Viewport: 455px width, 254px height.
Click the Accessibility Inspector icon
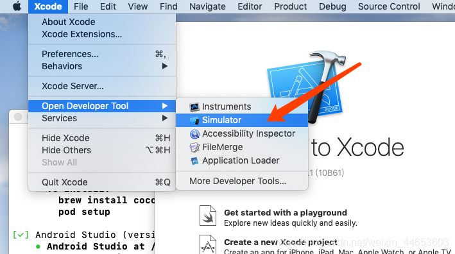[194, 133]
